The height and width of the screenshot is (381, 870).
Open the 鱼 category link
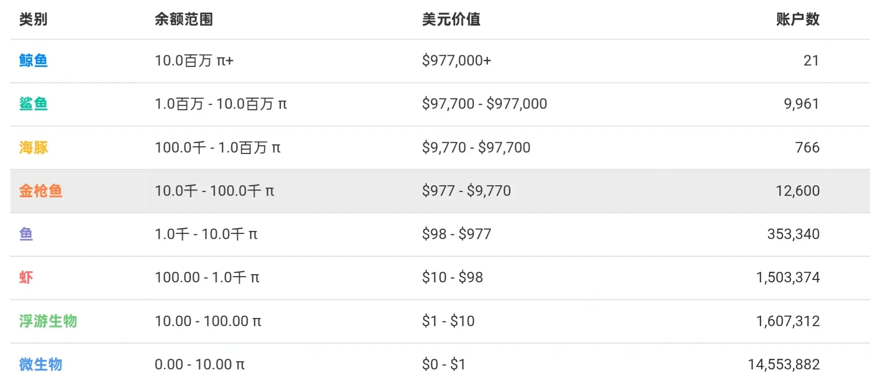tap(26, 234)
